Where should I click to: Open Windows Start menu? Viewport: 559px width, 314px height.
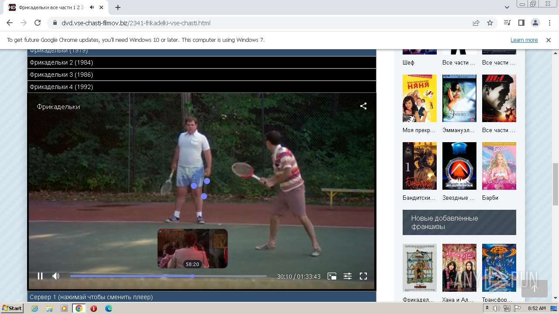(12, 308)
